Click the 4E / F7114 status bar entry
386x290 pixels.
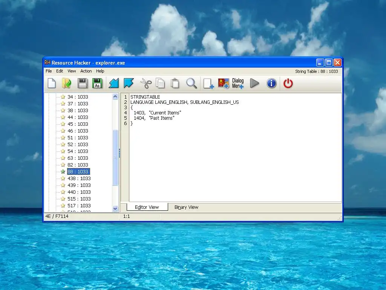pos(57,216)
